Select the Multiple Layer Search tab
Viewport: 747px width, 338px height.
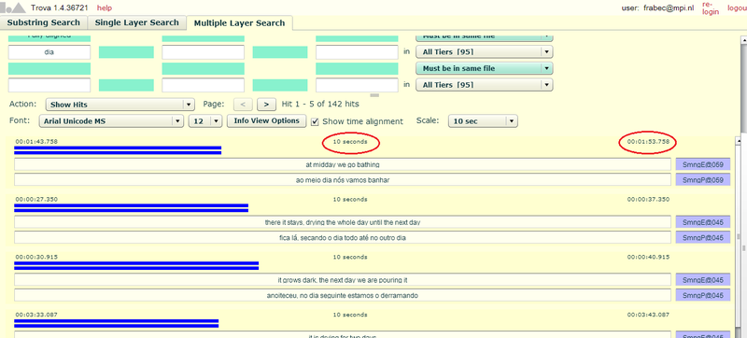(239, 22)
